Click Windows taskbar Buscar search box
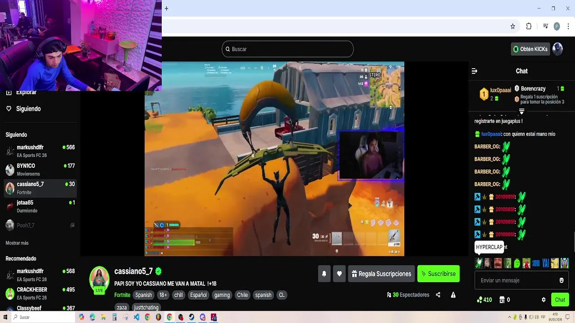Screen dimensions: 575x323 coord(43,317)
